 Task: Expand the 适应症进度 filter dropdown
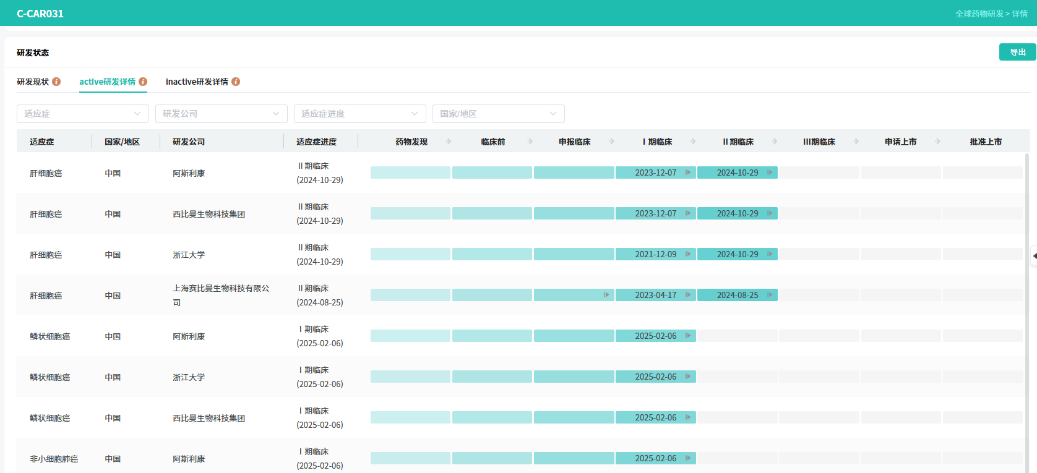pos(359,114)
